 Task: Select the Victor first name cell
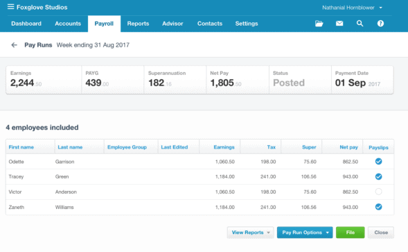coord(15,192)
